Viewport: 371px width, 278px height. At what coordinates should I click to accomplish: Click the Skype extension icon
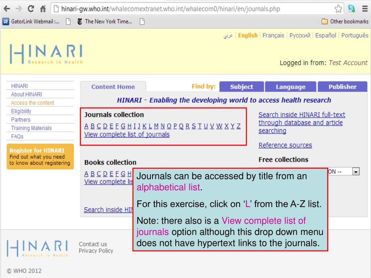click(351, 9)
